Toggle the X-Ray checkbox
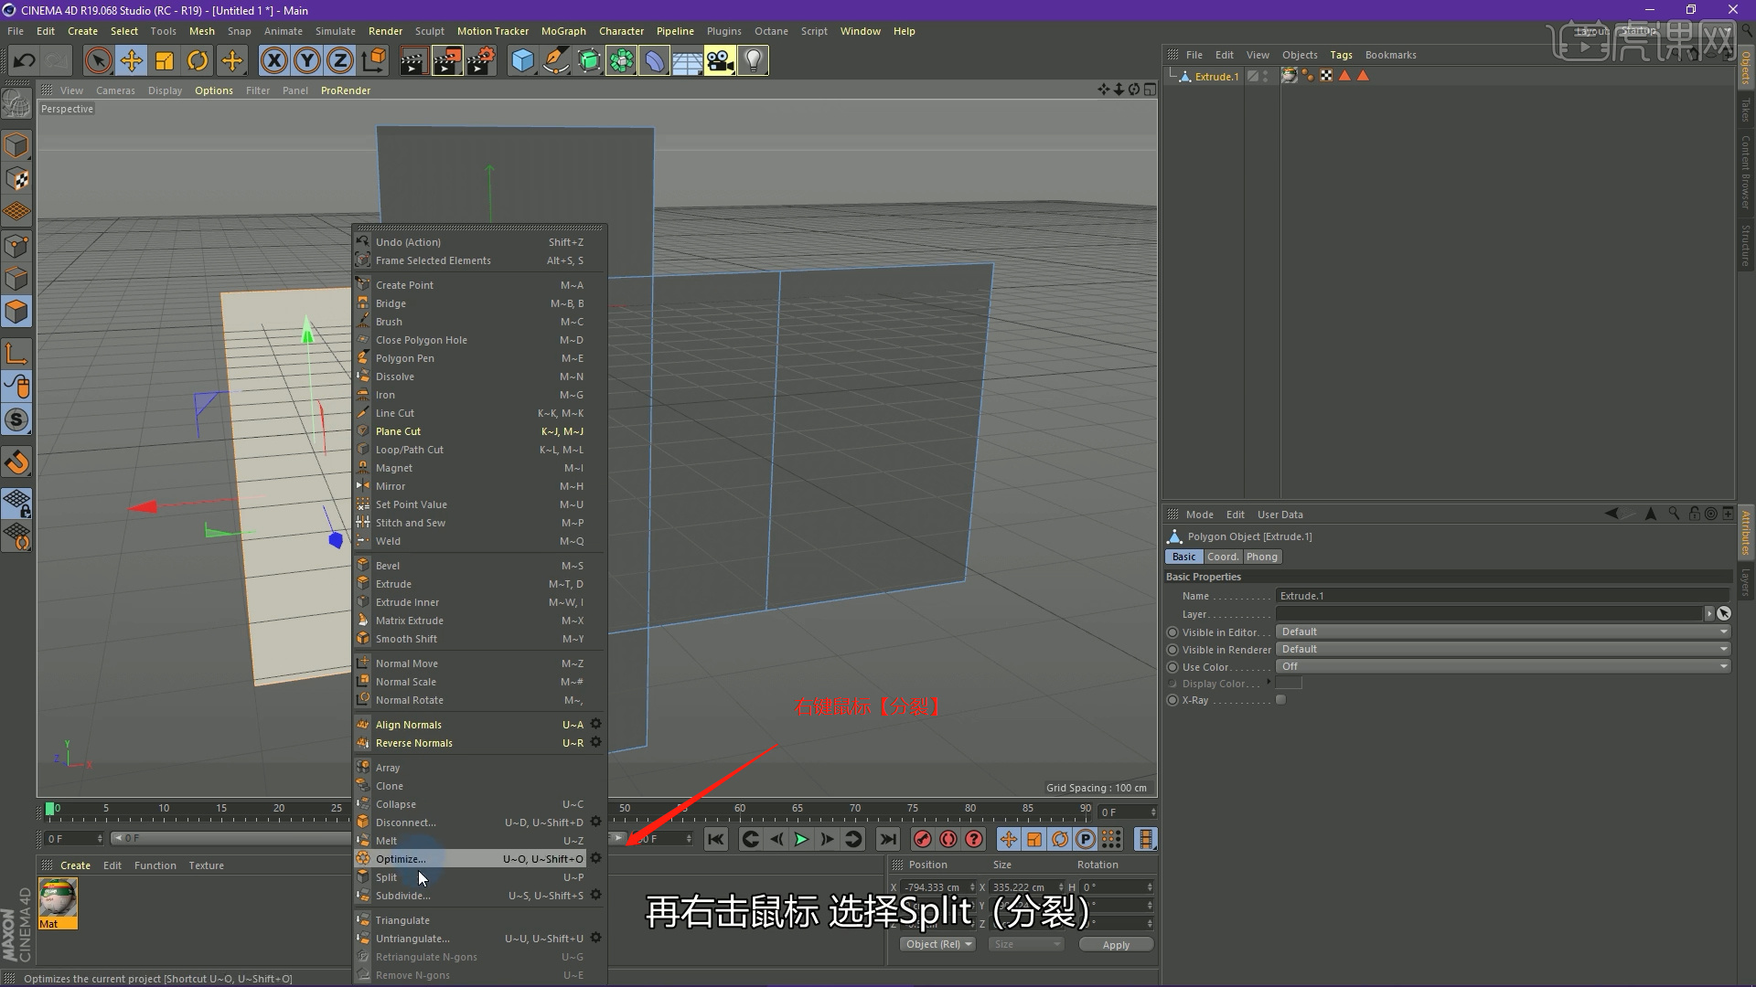Image resolution: width=1756 pixels, height=987 pixels. (x=1280, y=700)
